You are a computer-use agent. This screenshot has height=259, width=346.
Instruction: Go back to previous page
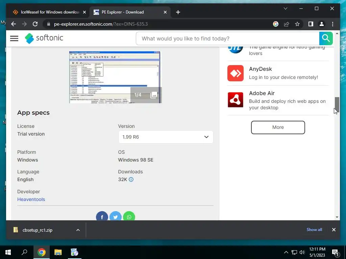(14, 24)
